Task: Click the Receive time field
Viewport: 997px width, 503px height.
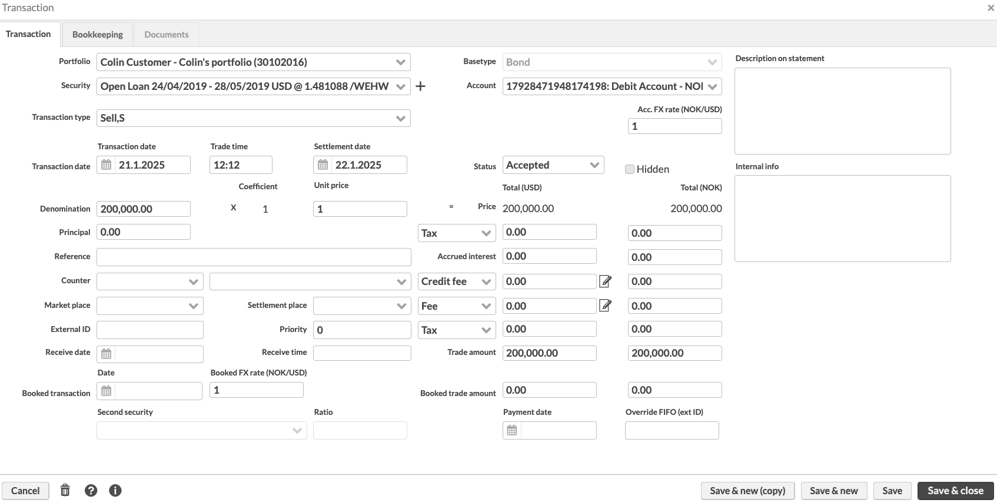Action: point(362,353)
